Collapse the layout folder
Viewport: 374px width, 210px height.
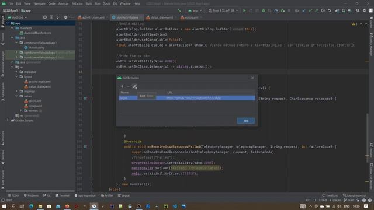16,76
